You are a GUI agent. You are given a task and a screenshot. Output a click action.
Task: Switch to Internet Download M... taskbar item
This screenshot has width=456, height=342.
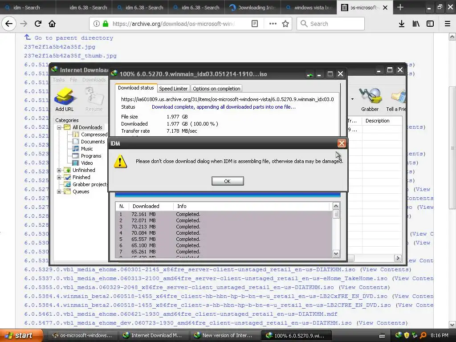click(153, 335)
